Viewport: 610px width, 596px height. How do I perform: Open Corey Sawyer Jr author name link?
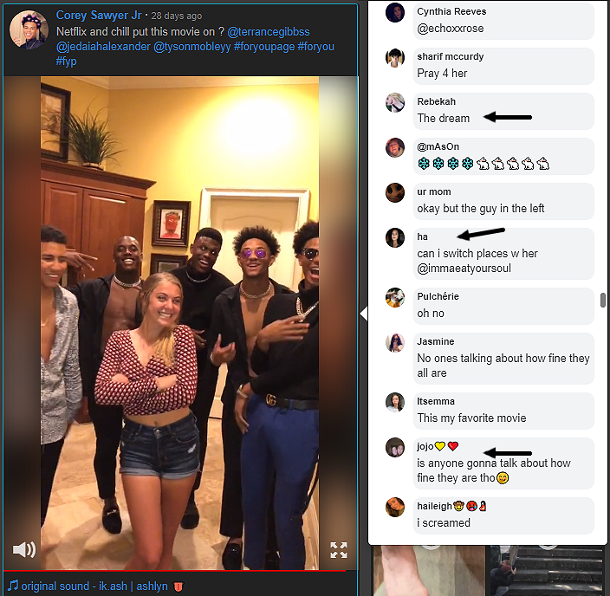(99, 16)
